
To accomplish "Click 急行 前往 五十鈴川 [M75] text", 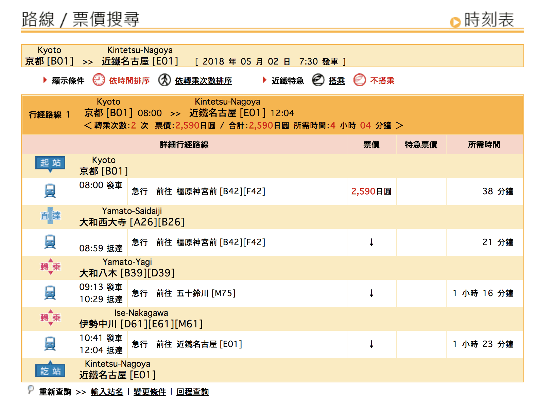I will 184,293.
